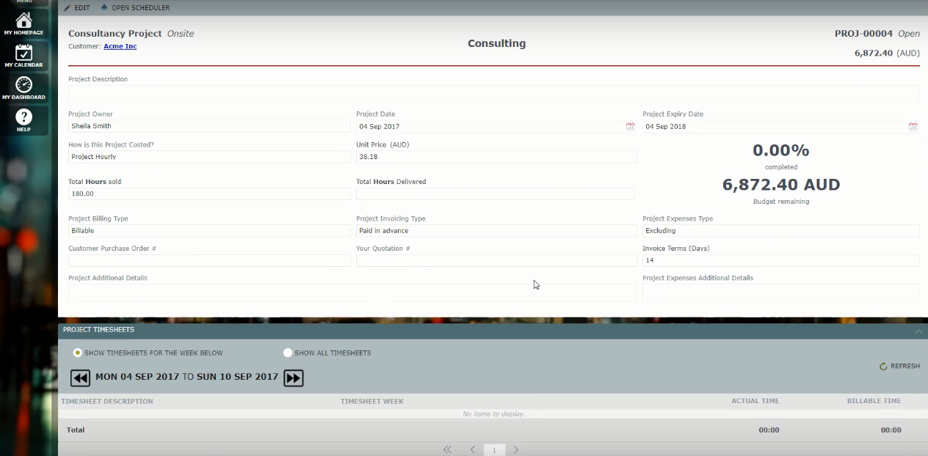This screenshot has width=928, height=456.
Task: Click the Project Additional Details field
Action: point(352,293)
